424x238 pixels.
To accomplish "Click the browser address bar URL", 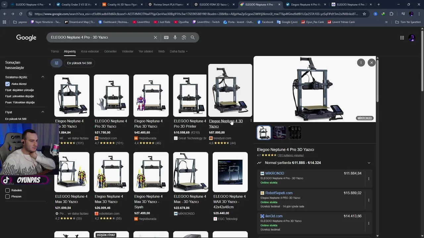I will pos(195,14).
